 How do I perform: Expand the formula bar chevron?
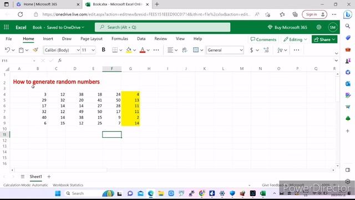[336, 61]
